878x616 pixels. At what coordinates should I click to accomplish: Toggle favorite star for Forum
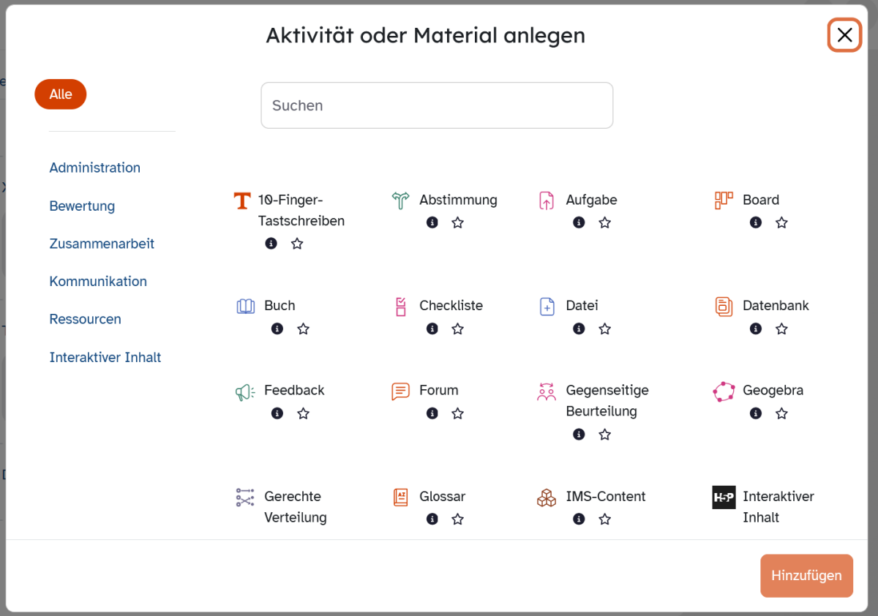458,413
